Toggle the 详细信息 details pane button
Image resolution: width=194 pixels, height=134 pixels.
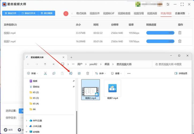coord(181,73)
